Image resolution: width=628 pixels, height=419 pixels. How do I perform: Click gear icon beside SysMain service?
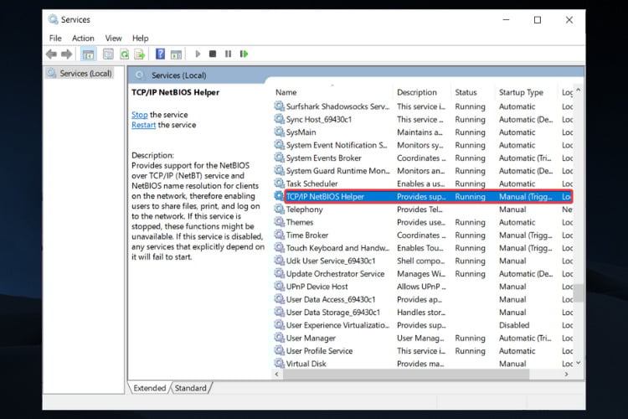(279, 132)
